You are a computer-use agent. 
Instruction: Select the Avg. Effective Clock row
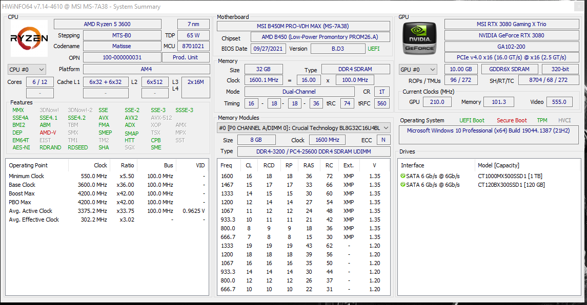pyautogui.click(x=107, y=220)
